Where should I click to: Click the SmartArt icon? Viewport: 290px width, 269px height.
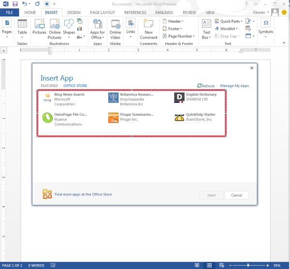click(80, 21)
